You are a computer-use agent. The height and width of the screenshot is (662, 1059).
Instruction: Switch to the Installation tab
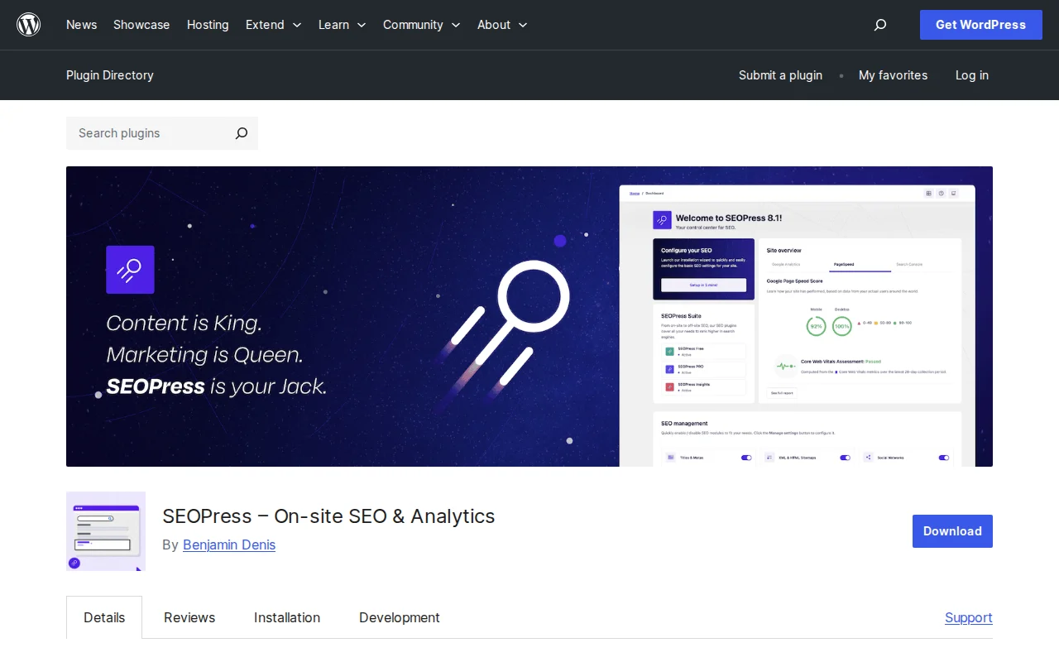[287, 617]
